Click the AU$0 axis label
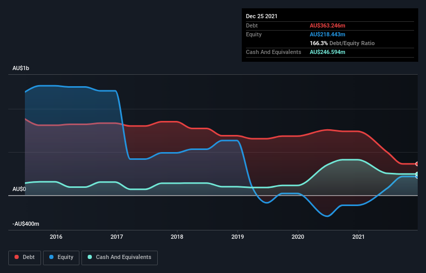 19,189
